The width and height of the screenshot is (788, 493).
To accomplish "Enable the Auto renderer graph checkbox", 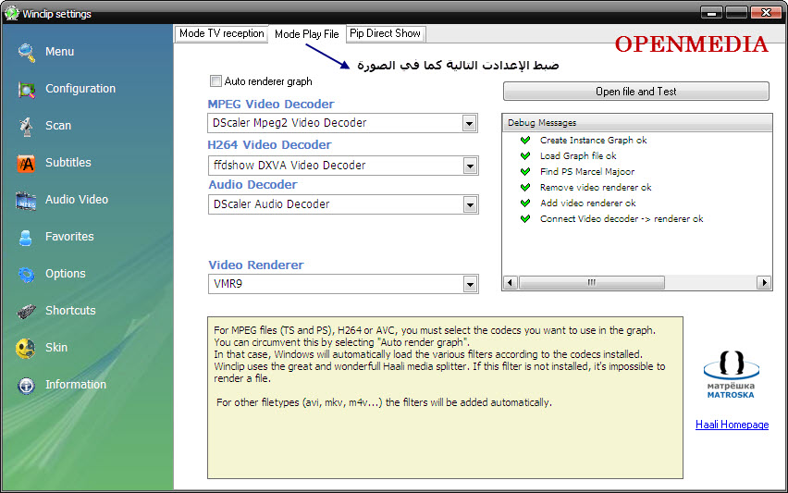I will pos(215,80).
